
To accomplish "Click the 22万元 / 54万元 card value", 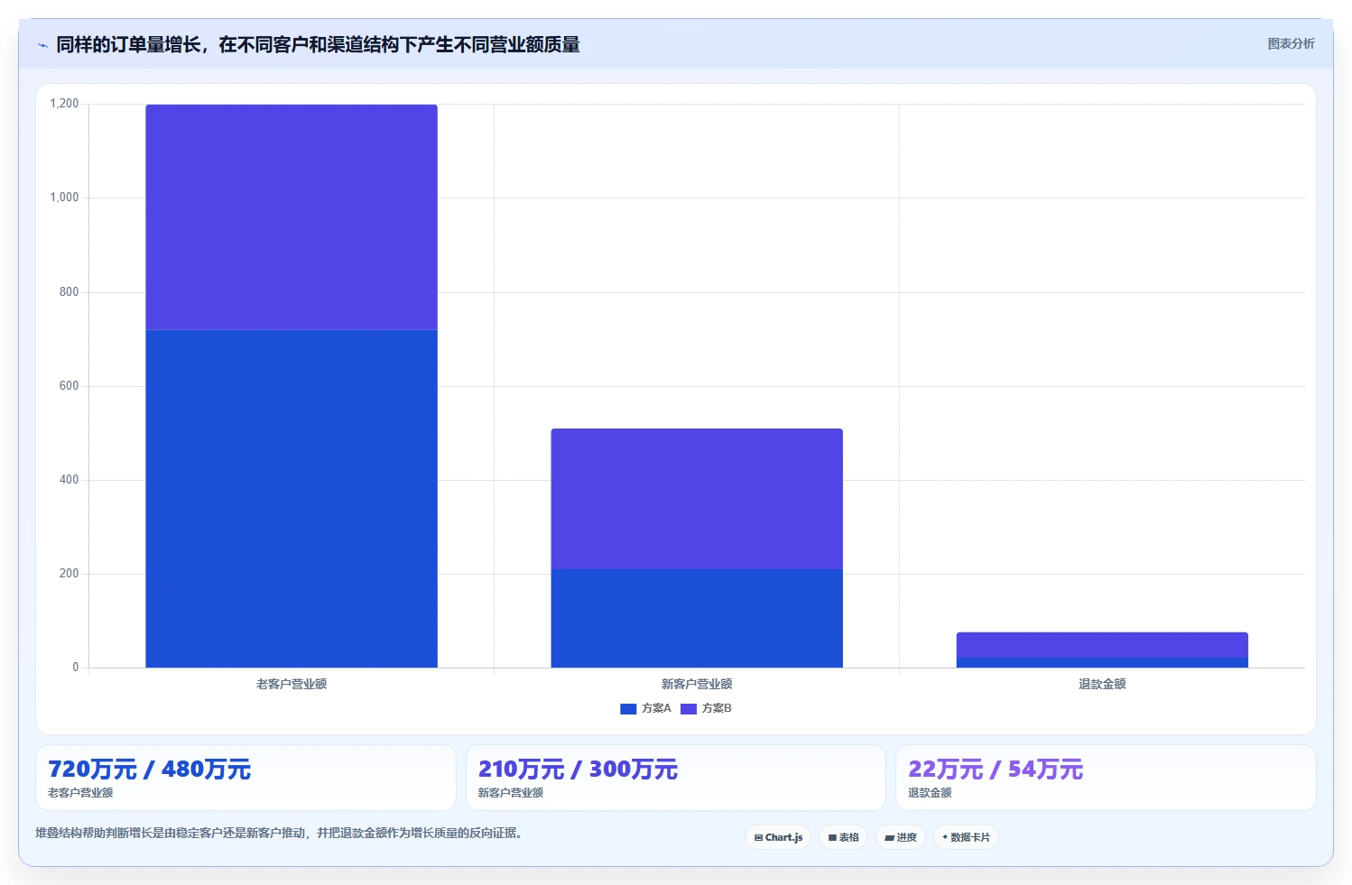I will (x=995, y=770).
